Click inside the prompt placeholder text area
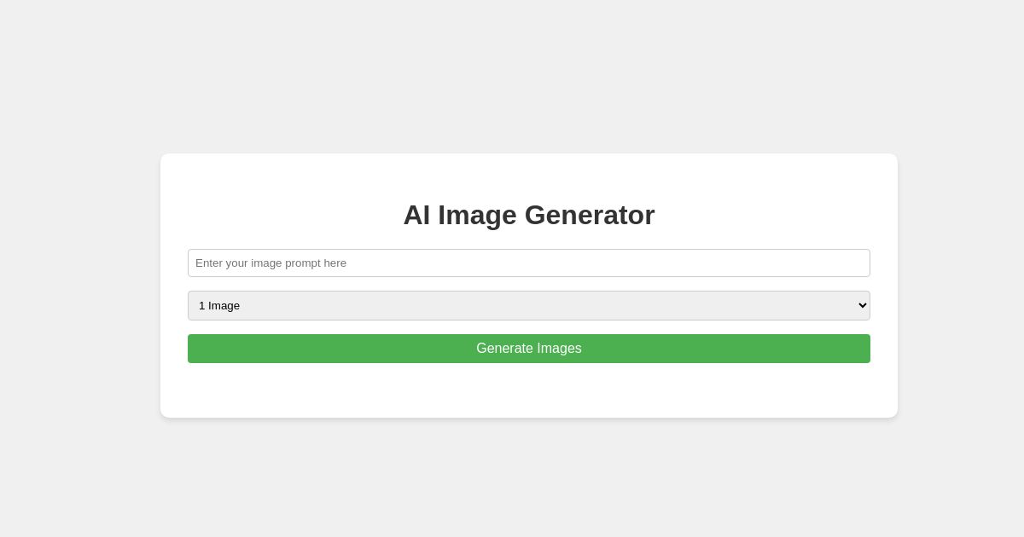Image resolution: width=1024 pixels, height=537 pixels. (x=529, y=263)
